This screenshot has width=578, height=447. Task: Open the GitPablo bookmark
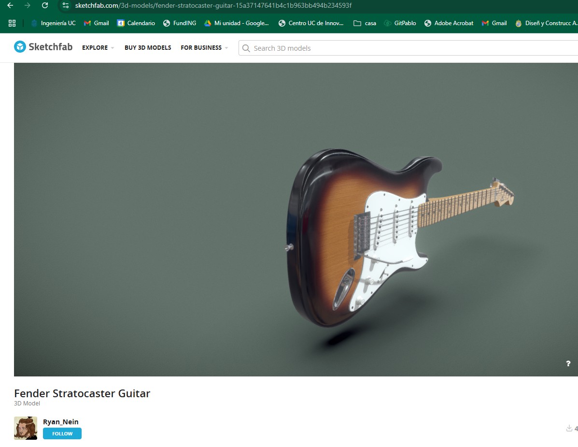tap(400, 23)
